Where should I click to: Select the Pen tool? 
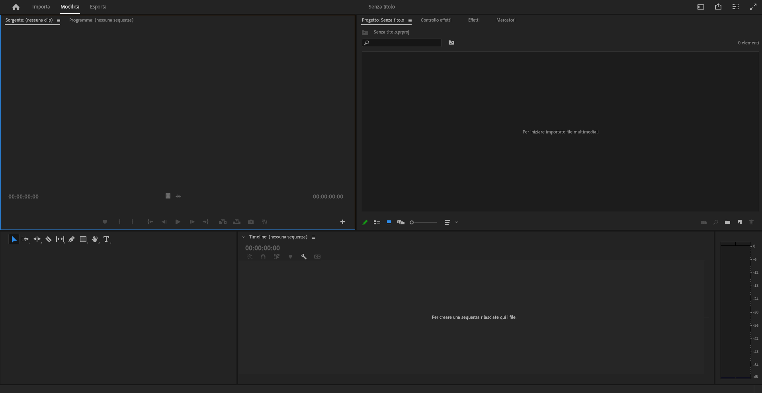[72, 239]
